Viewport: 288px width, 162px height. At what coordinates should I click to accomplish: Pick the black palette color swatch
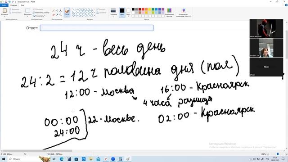(x=133, y=9)
